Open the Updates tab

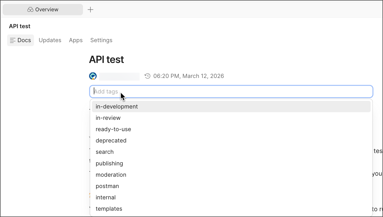point(50,40)
